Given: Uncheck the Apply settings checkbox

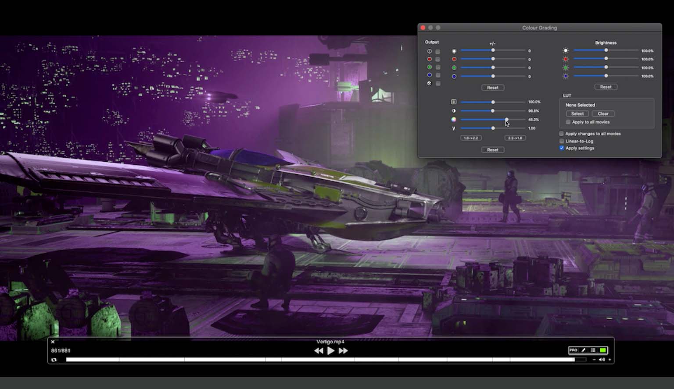Looking at the screenshot, I should [x=561, y=148].
